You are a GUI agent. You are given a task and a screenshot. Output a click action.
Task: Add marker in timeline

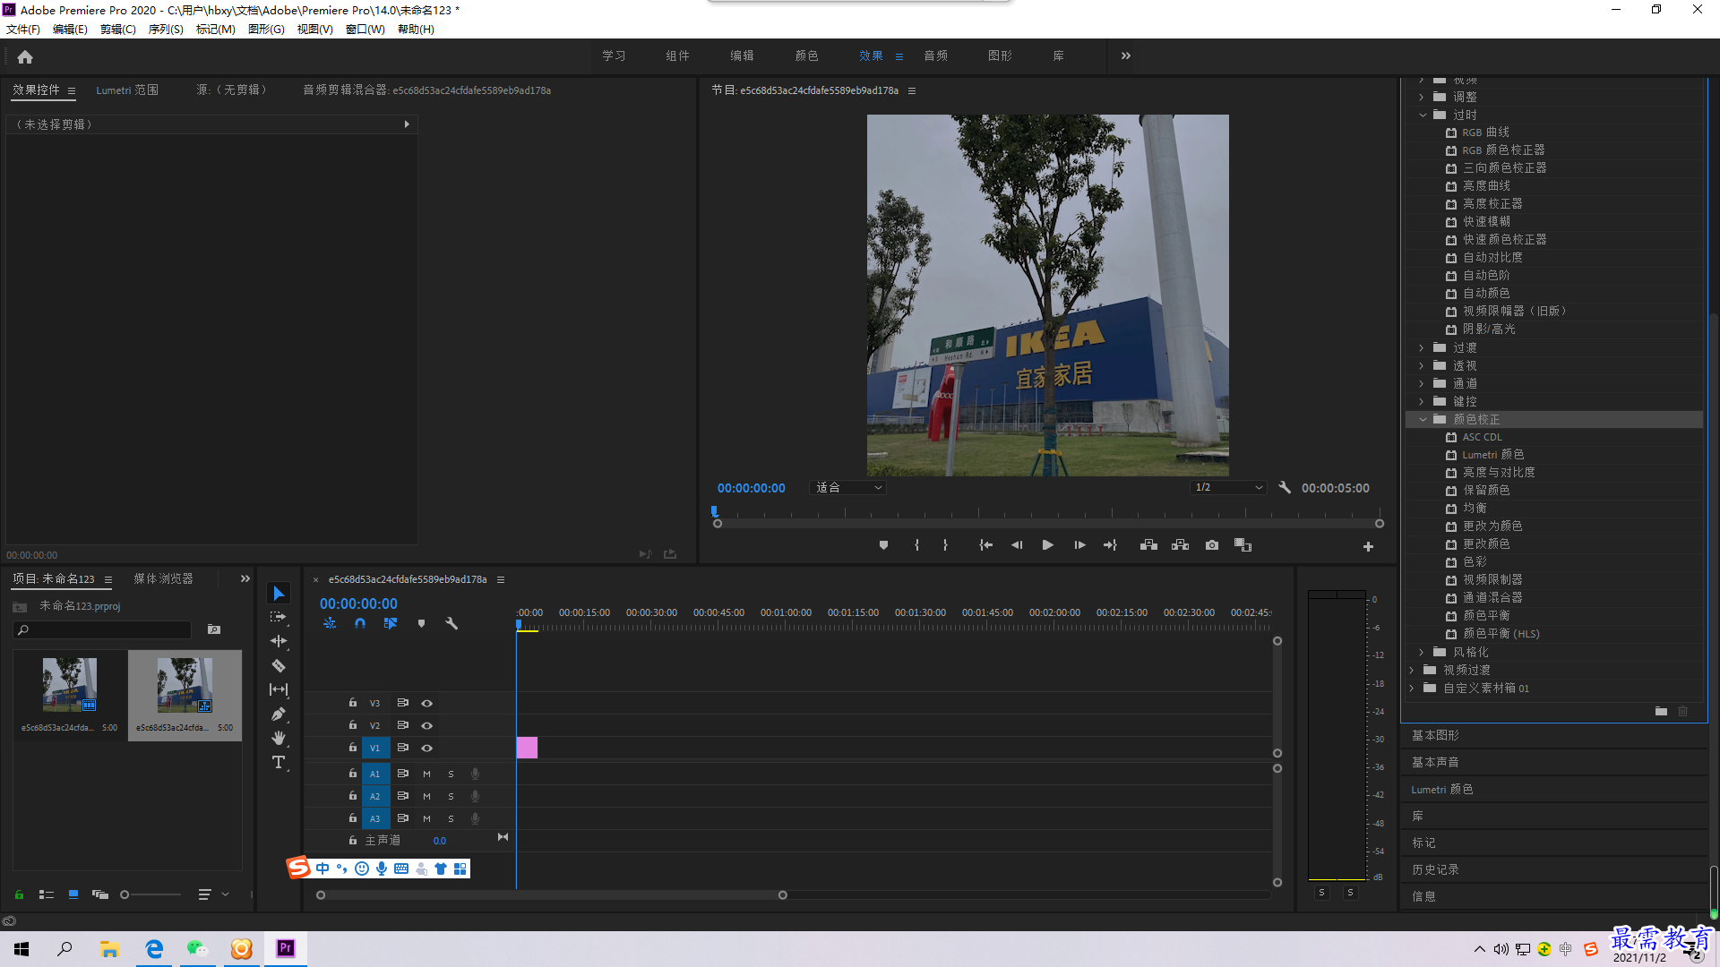[x=421, y=623]
